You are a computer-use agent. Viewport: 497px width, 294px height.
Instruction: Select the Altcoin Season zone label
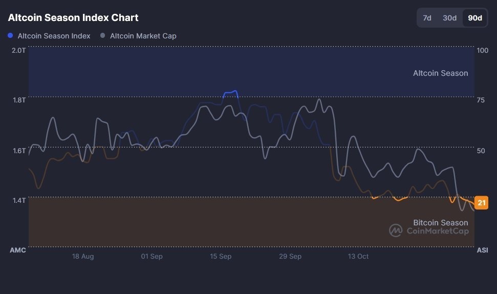440,73
